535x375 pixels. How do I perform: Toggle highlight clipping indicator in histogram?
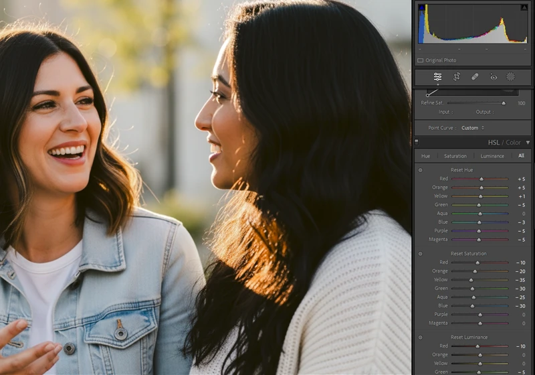click(524, 7)
